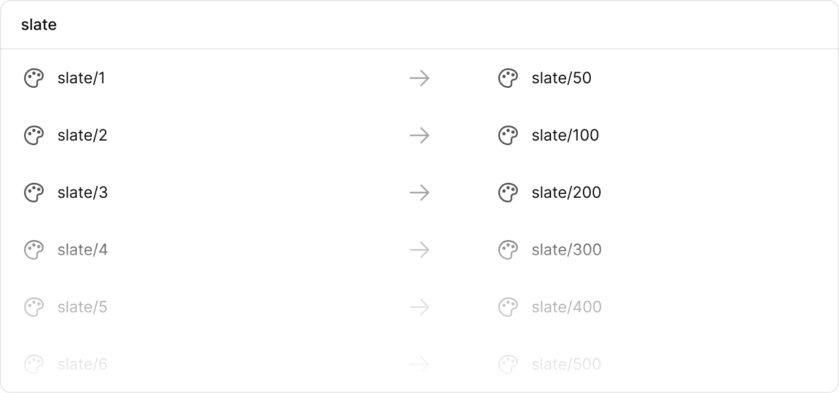Click the arrow between slate/2 and slate/100

pyautogui.click(x=419, y=136)
